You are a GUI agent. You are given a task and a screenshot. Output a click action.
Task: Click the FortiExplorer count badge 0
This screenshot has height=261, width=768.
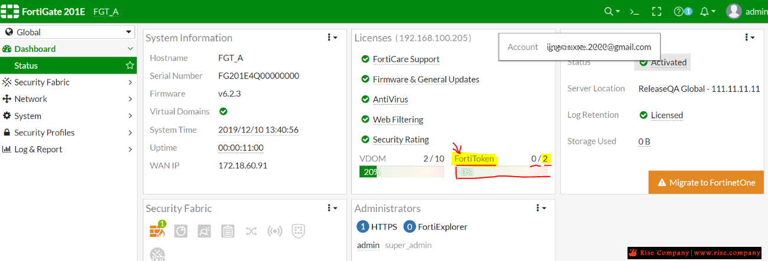[409, 227]
